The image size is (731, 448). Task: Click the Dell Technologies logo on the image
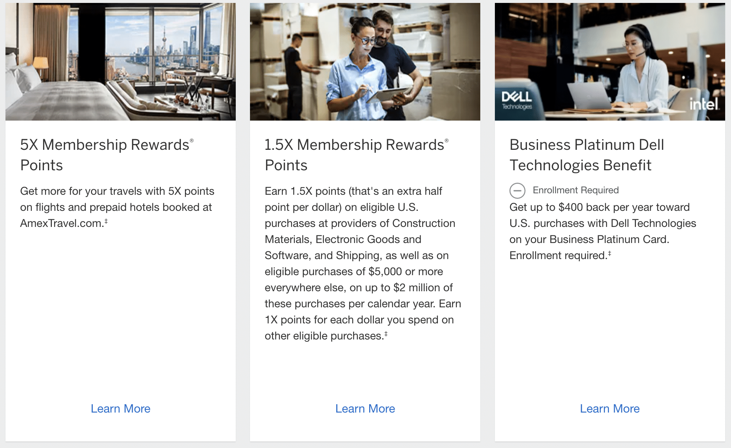(x=516, y=100)
